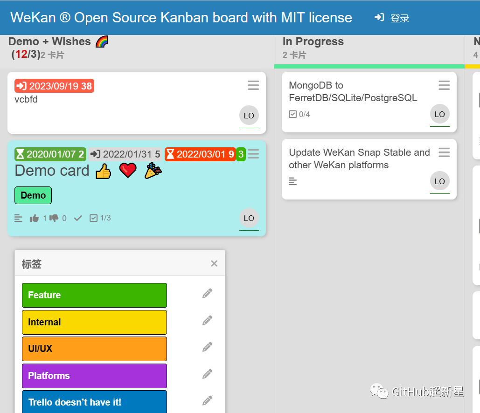
Task: Click the thumbs up vote icon
Action: [x=34, y=218]
